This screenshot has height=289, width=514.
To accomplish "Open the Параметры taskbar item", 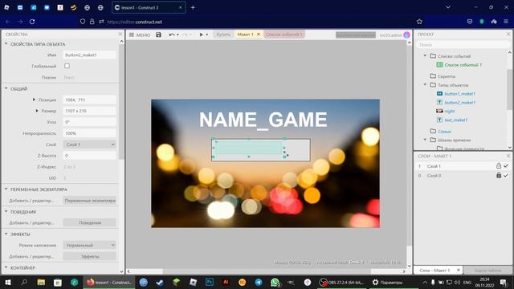I will 387,282.
